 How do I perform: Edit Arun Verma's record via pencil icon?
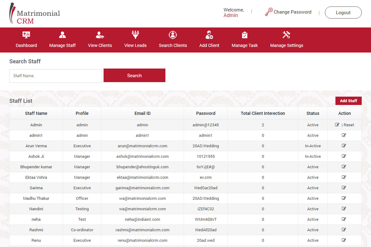[344, 146]
